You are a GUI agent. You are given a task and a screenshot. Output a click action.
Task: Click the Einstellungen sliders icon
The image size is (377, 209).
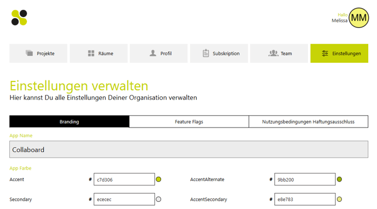(325, 53)
